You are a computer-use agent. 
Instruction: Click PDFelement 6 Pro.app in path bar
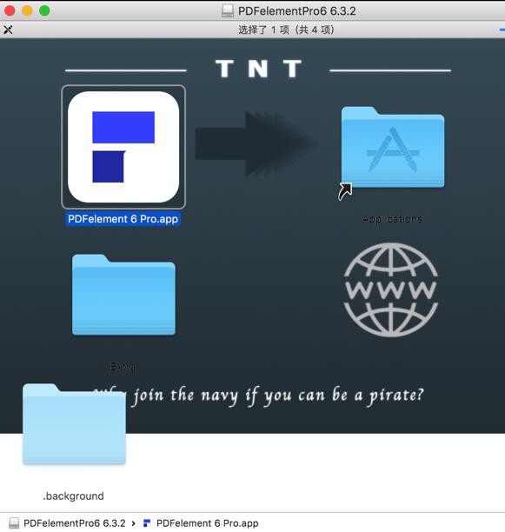click(201, 523)
